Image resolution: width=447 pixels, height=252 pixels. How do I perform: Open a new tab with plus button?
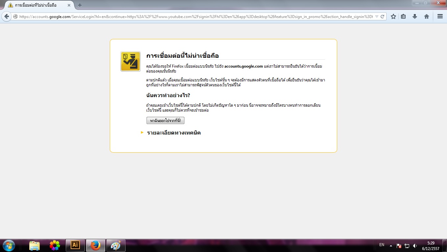pyautogui.click(x=80, y=5)
